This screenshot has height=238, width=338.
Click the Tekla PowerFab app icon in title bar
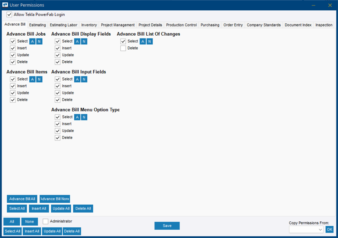click(x=5, y=5)
